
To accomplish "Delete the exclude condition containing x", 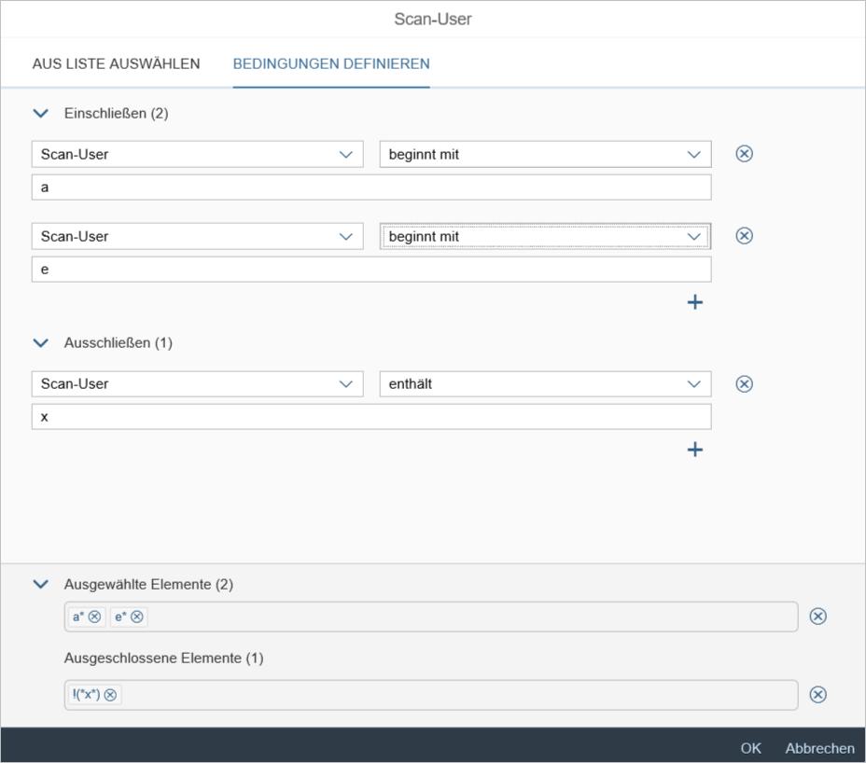I will [x=744, y=383].
